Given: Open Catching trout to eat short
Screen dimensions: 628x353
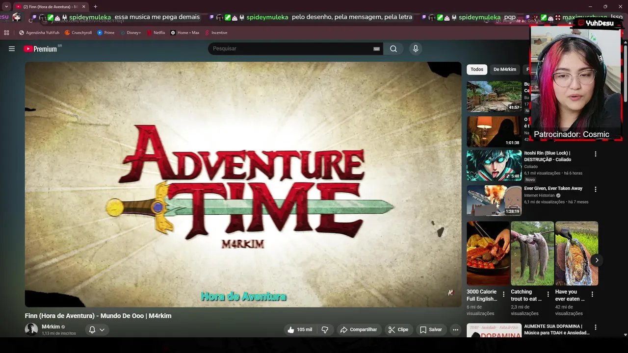Looking at the screenshot, I should click(532, 253).
